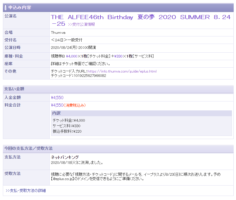Screen dimensions: 236x200
Task: Click the 入金金額 value ¥4,550
Action: pos(57,98)
